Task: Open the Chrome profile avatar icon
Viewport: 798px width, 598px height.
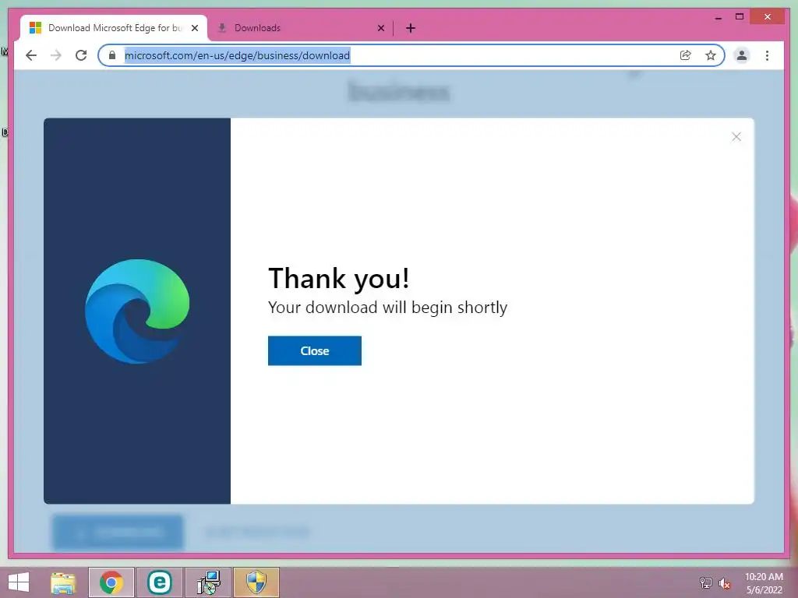Action: [742, 55]
